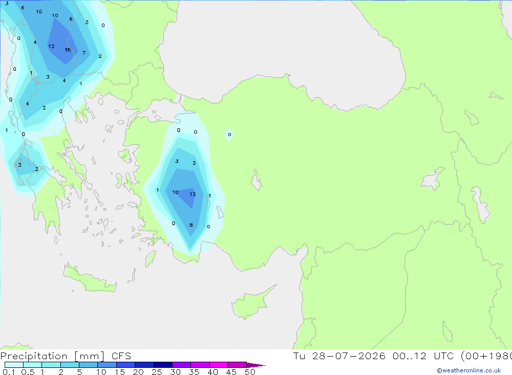Click the violet 30–35 mm legend swatch
The height and width of the screenshot is (375, 512).
[182, 365]
